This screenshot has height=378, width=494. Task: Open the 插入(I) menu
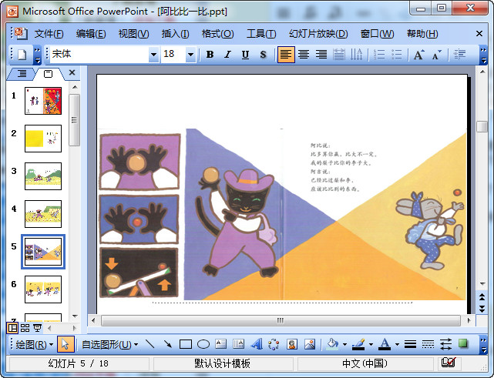point(175,34)
